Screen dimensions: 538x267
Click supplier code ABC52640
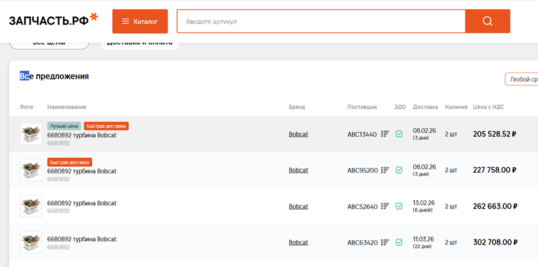pyautogui.click(x=362, y=206)
